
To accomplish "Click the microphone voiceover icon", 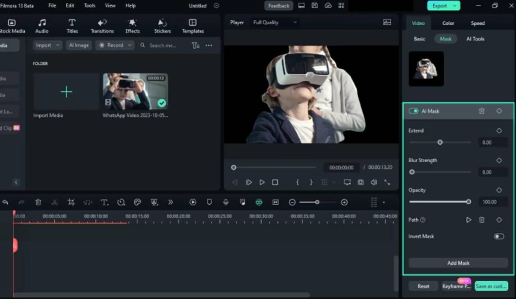I will pyautogui.click(x=226, y=202).
